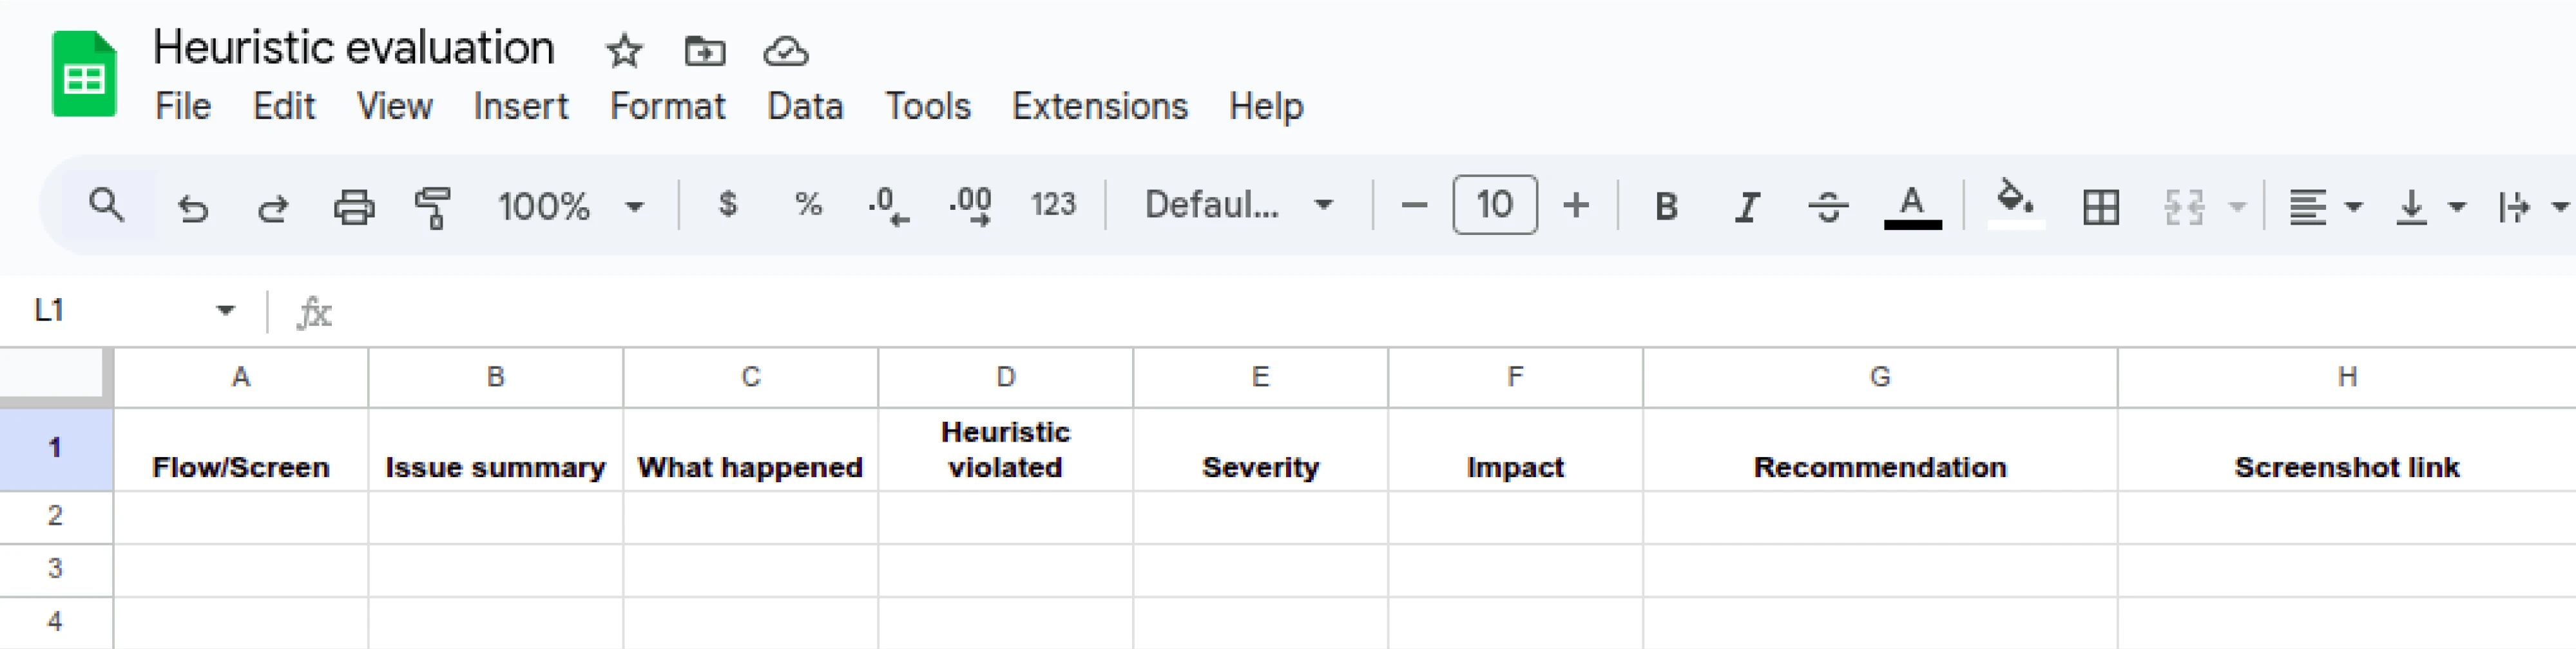
Task: Open the more number formats list
Action: (1052, 206)
